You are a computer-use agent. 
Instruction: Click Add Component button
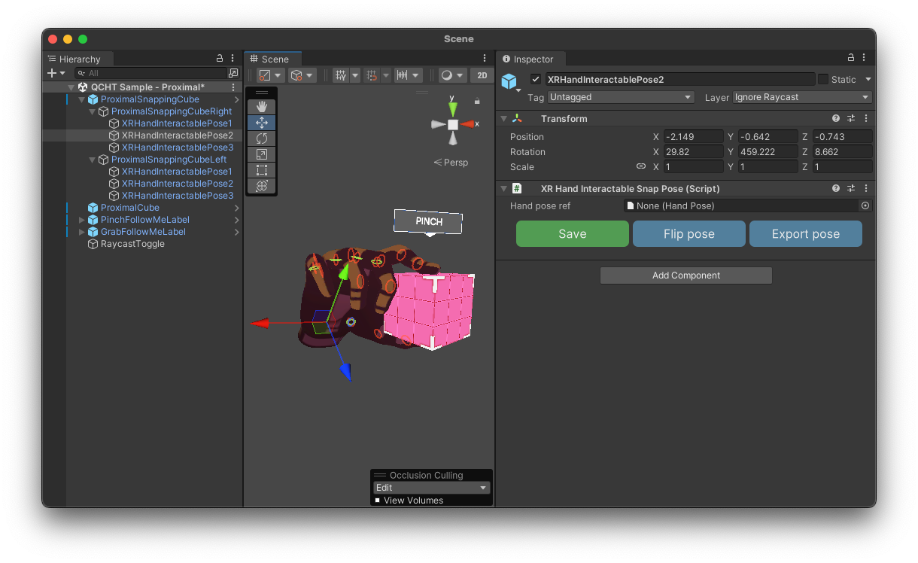(686, 275)
